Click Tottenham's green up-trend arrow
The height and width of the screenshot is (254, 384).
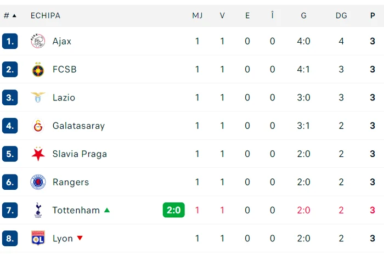click(107, 210)
